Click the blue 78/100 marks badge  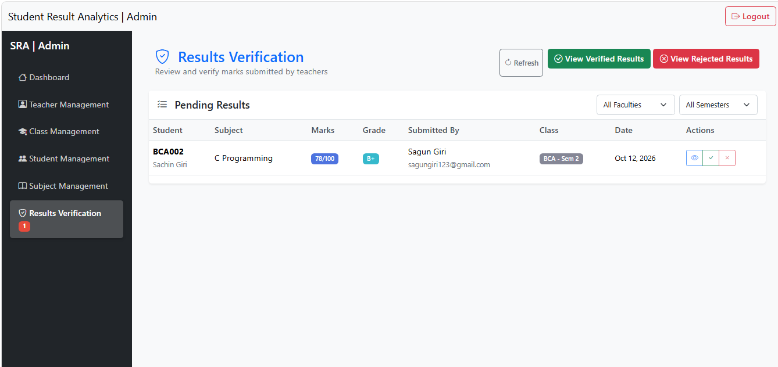pos(324,159)
